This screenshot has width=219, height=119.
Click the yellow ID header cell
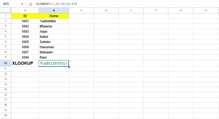coord(25,16)
